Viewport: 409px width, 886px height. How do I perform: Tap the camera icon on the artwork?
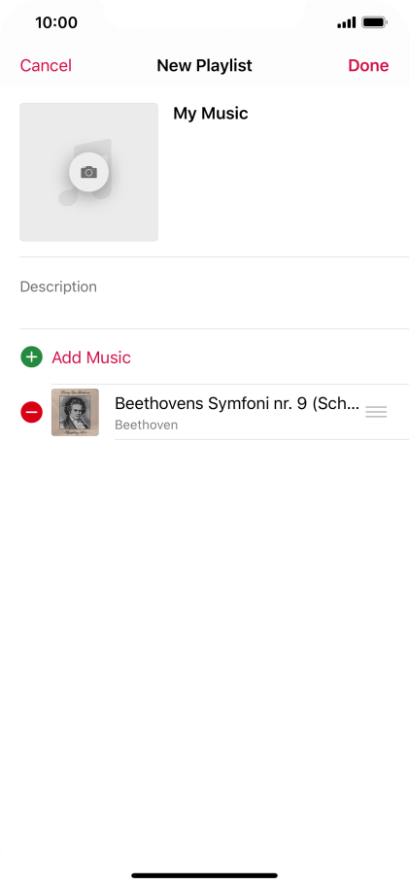(88, 172)
